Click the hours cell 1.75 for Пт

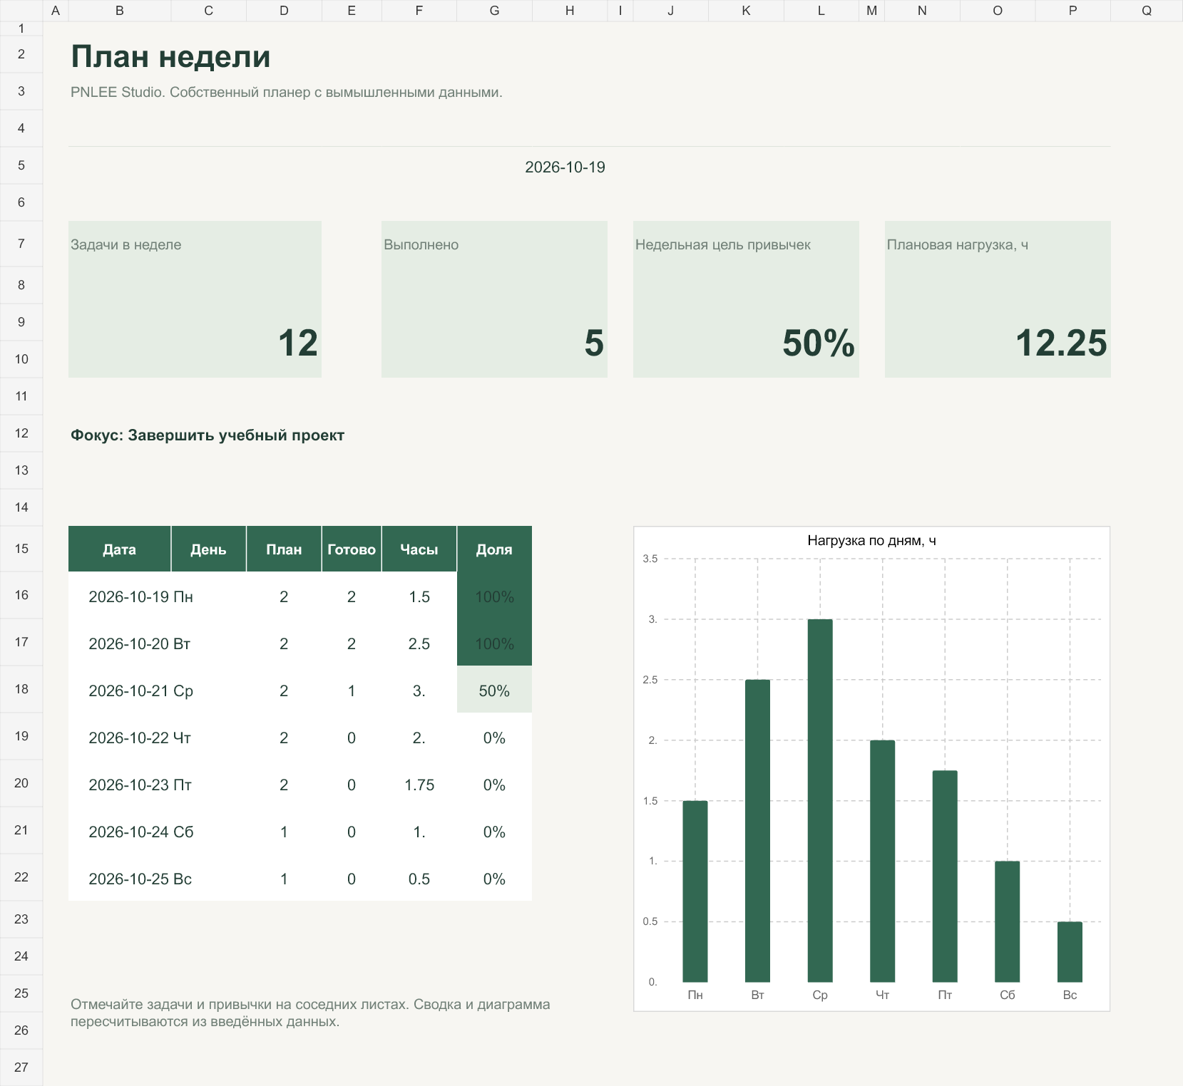point(419,785)
